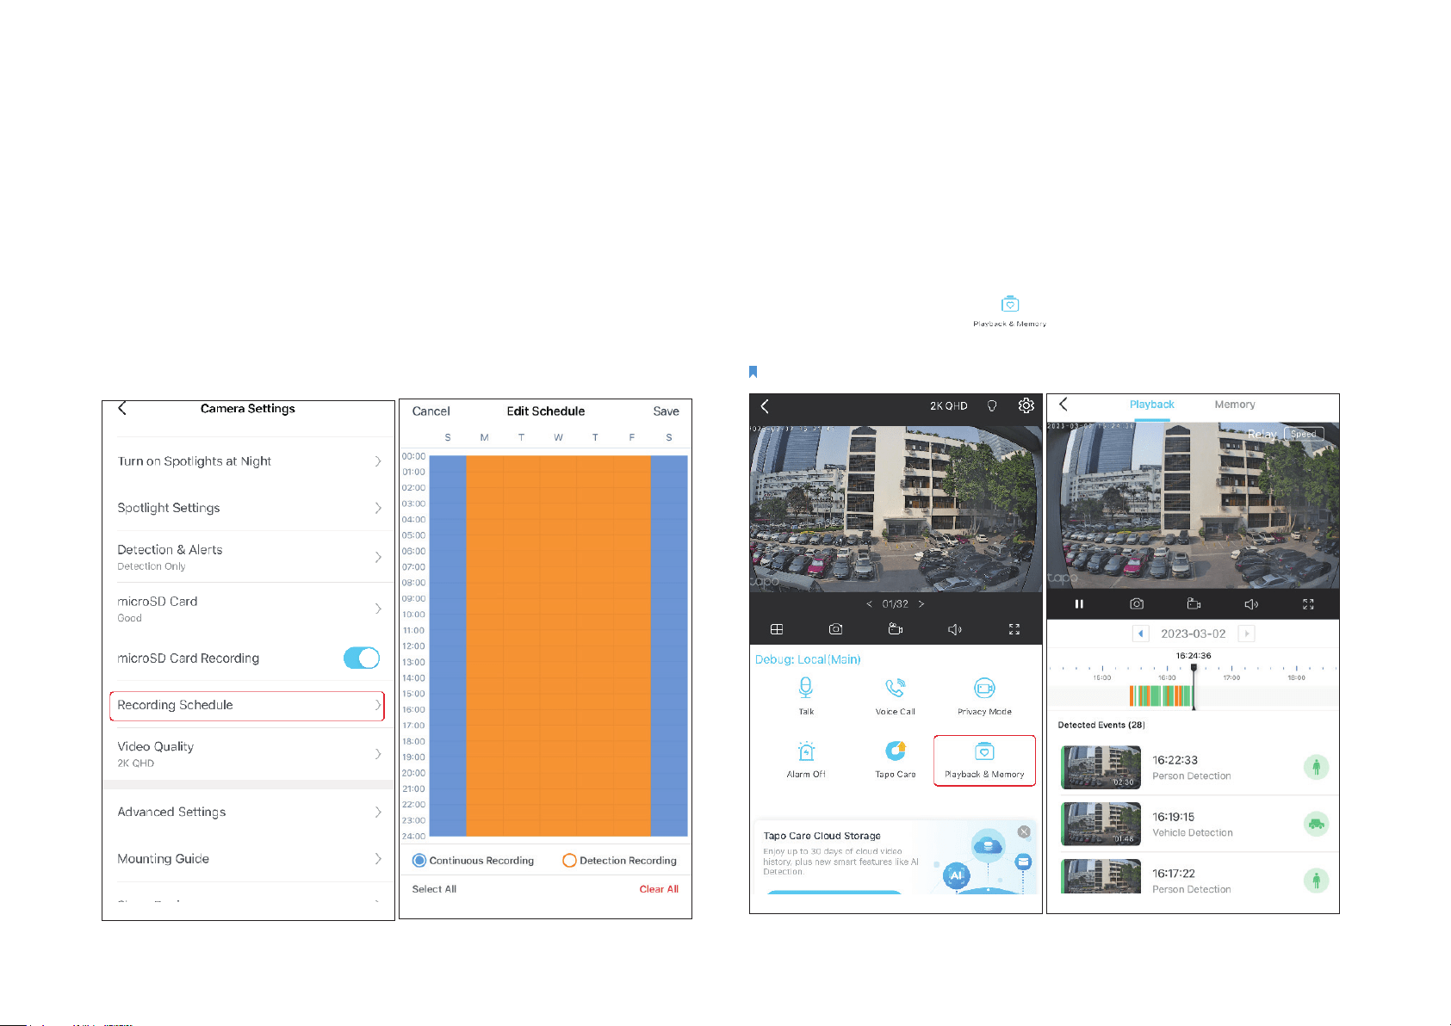Open live view settings gear

pos(1026,405)
